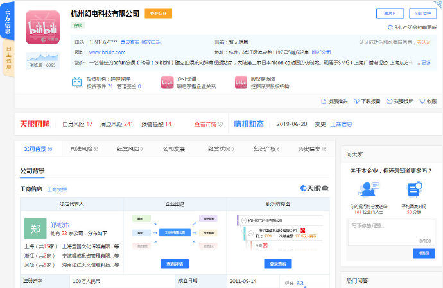Click the user Q&A people icon
Viewport: 443px width, 288px height.
click(369, 189)
